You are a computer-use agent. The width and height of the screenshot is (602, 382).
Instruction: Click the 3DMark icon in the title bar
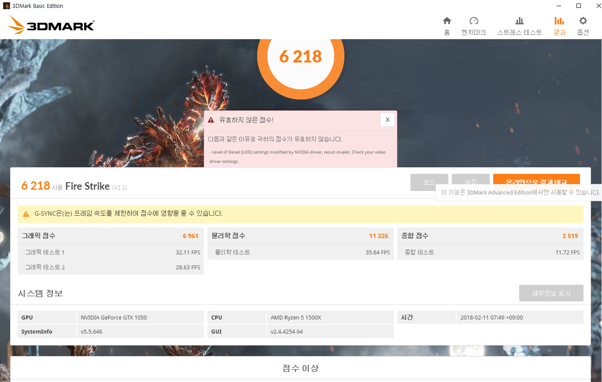[7, 6]
